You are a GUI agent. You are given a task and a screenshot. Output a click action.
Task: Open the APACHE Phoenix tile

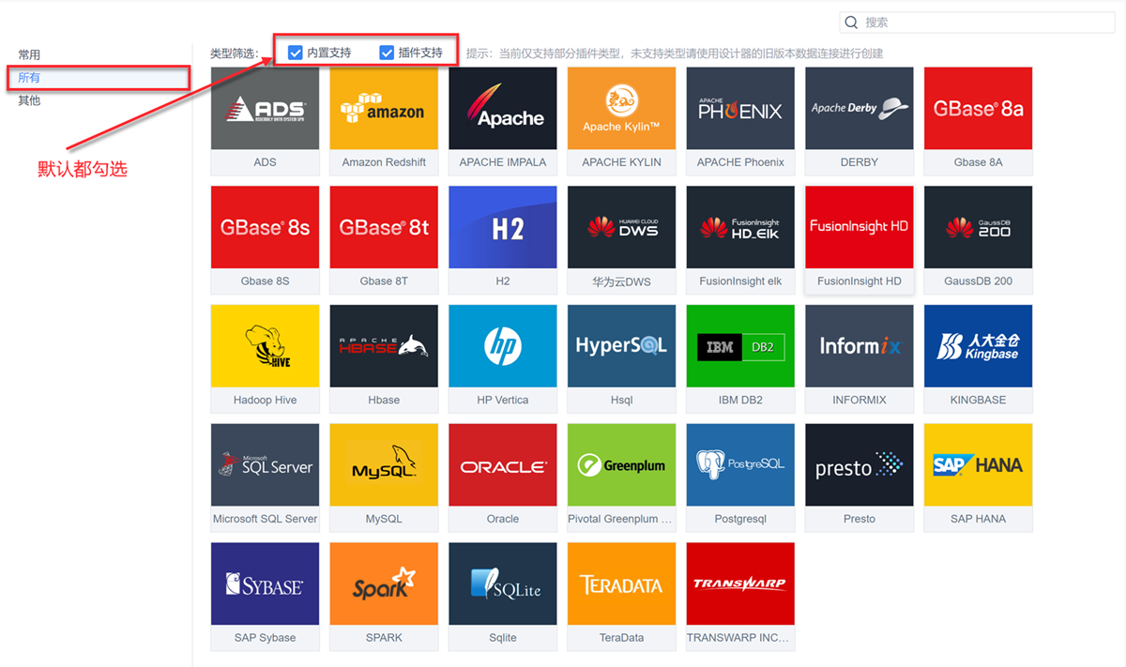[740, 121]
